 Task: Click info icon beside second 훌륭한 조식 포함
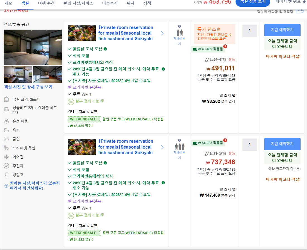(105, 163)
